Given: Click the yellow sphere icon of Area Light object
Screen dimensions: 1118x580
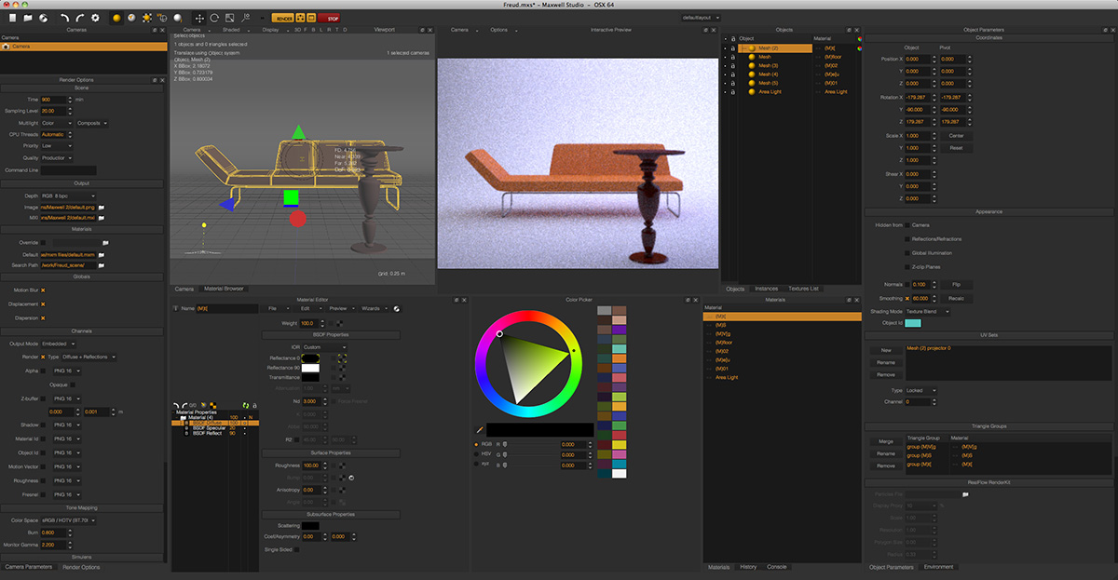Looking at the screenshot, I should [751, 92].
